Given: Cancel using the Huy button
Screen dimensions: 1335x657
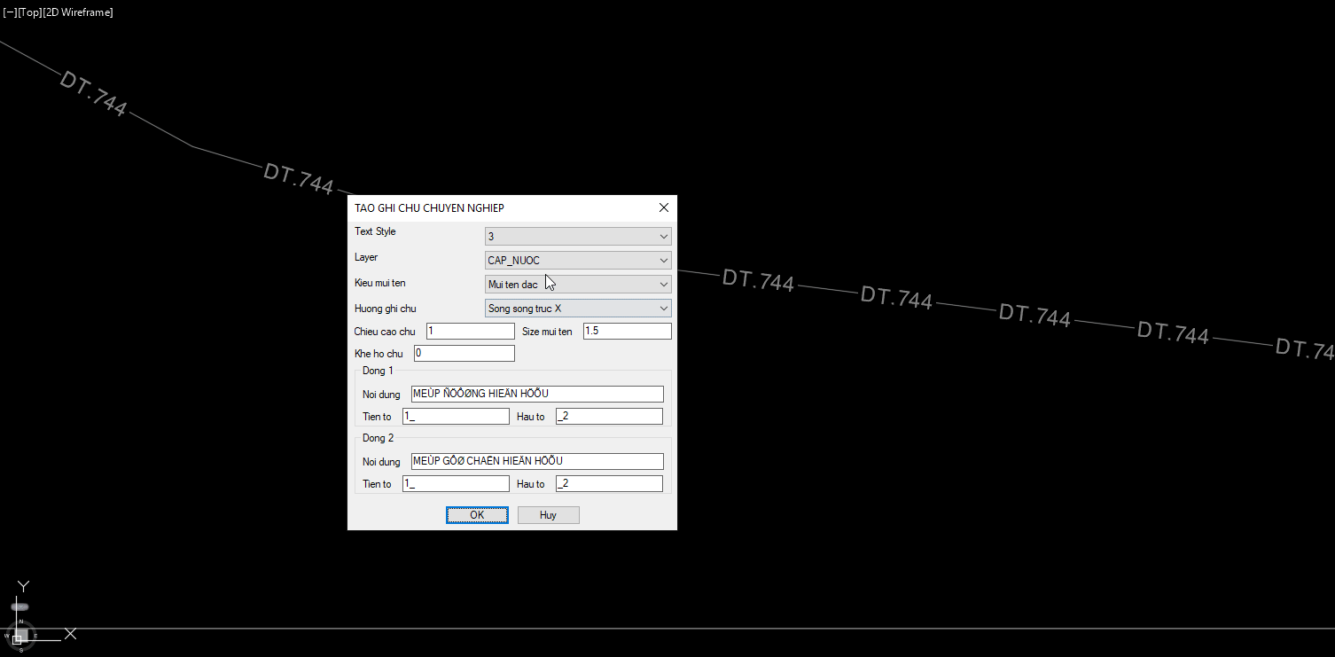Looking at the screenshot, I should click(548, 515).
